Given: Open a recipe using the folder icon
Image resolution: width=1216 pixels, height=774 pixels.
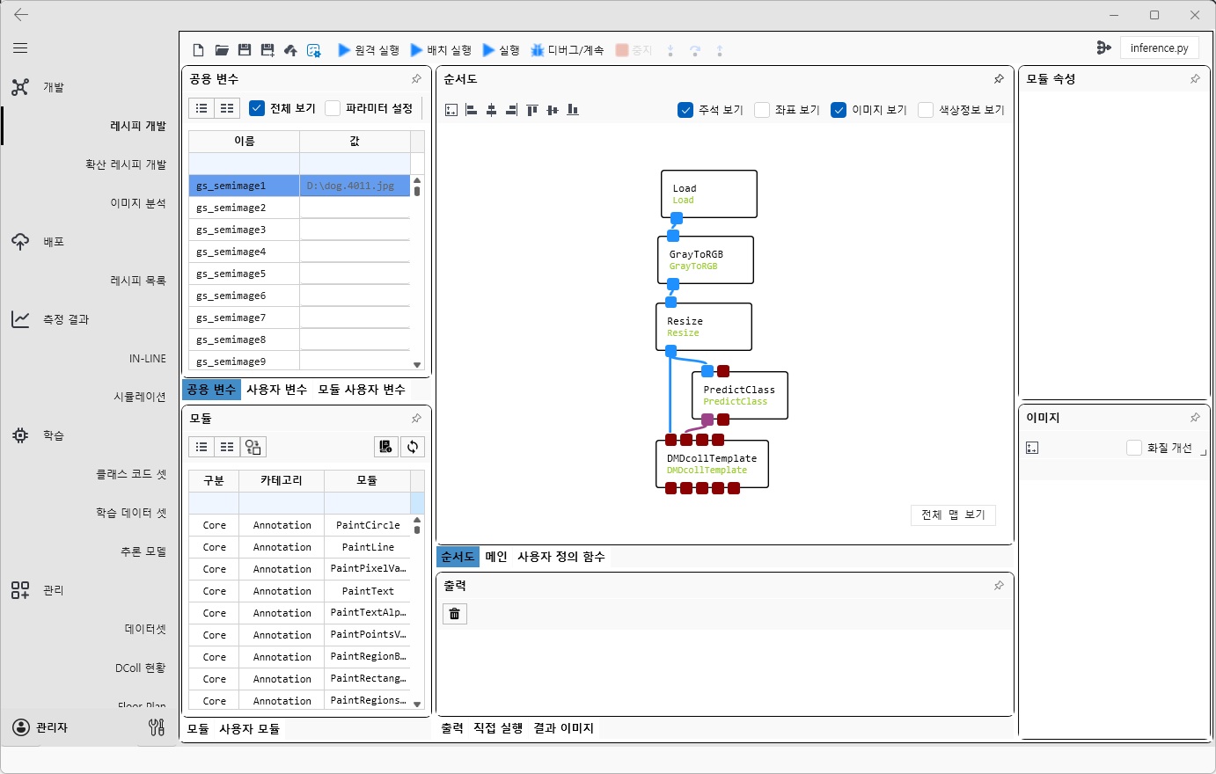Looking at the screenshot, I should pyautogui.click(x=221, y=50).
